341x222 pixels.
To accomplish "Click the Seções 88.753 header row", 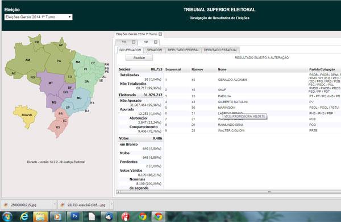I will point(140,69).
